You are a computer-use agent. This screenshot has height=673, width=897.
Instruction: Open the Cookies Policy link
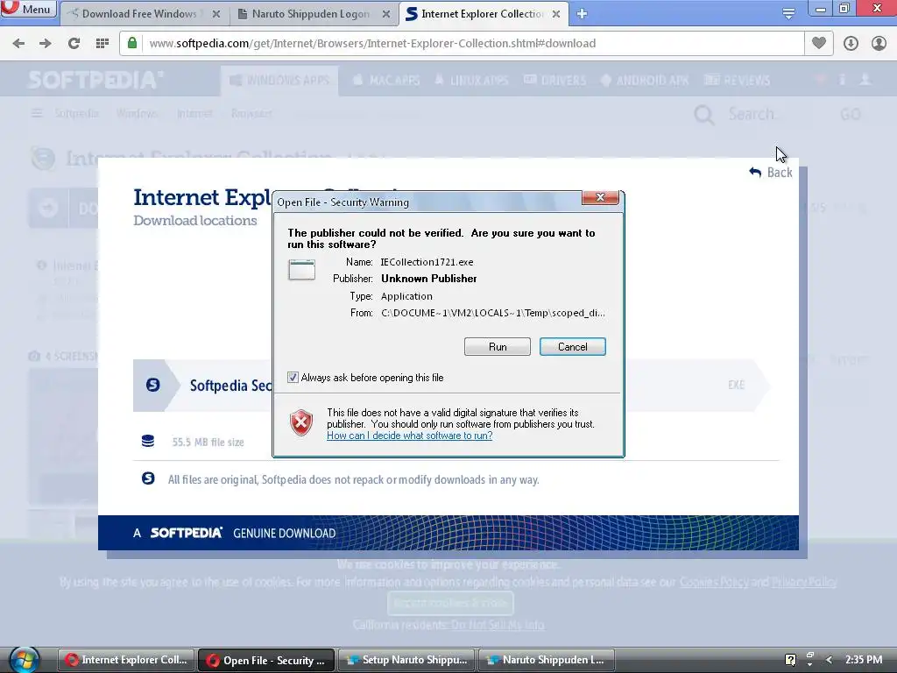point(714,582)
